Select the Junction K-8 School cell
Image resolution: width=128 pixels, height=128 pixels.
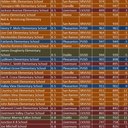[x=25, y=122]
